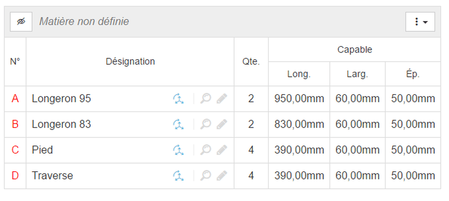Edit Longeron 95 with the pencil icon
This screenshot has width=449, height=201.
coord(222,99)
